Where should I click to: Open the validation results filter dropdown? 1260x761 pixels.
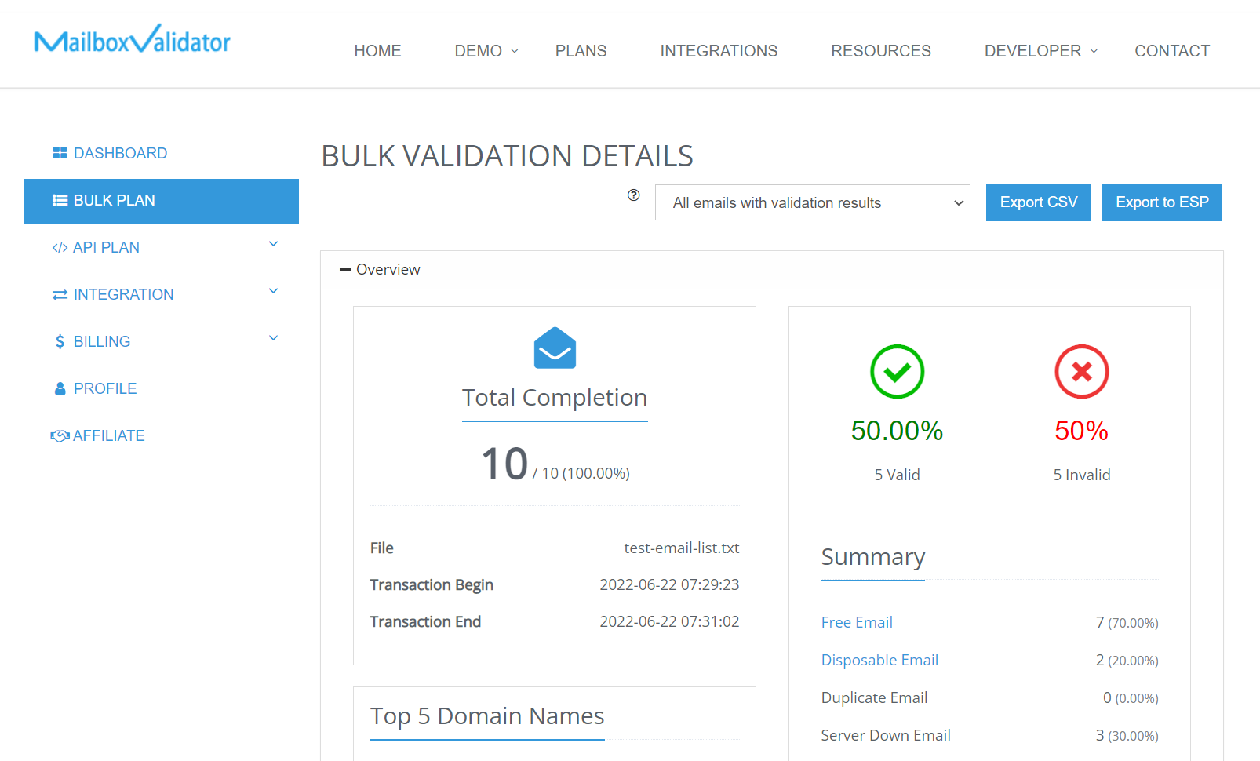tap(813, 202)
